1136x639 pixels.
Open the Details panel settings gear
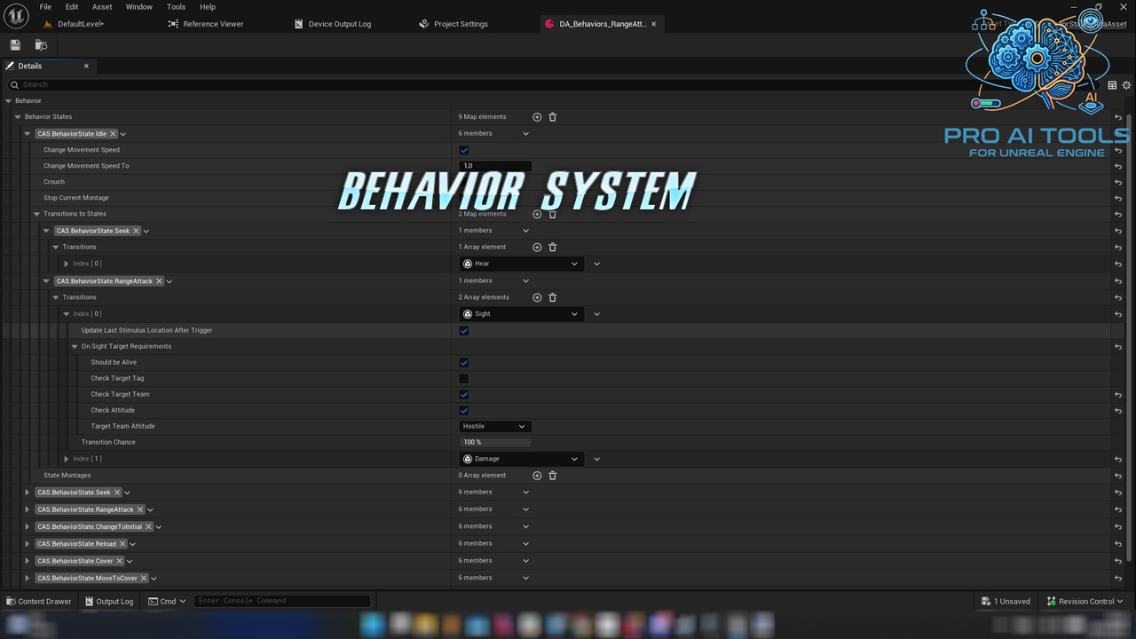pyautogui.click(x=1126, y=85)
